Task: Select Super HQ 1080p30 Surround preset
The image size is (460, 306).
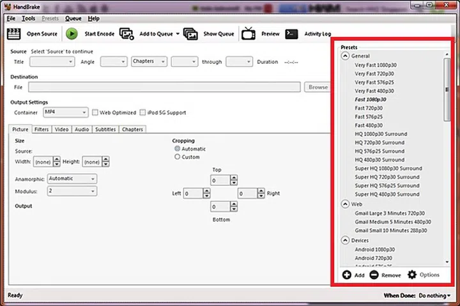Action: [x=388, y=169]
